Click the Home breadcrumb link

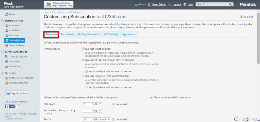pyautogui.click(x=46, y=12)
